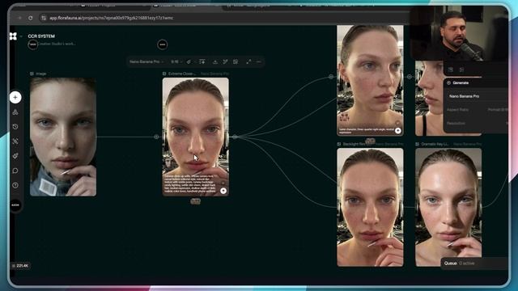The width and height of the screenshot is (518, 291).
Task: Click the browser reload button
Action: pyautogui.click(x=31, y=18)
